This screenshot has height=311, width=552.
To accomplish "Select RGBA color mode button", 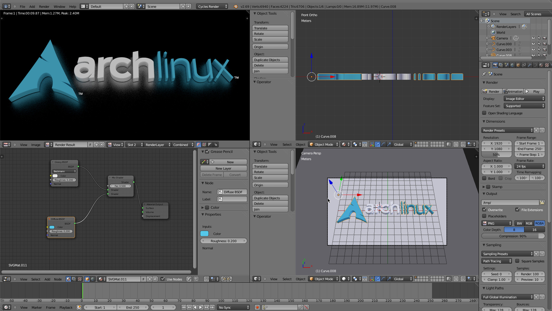I will 539,223.
